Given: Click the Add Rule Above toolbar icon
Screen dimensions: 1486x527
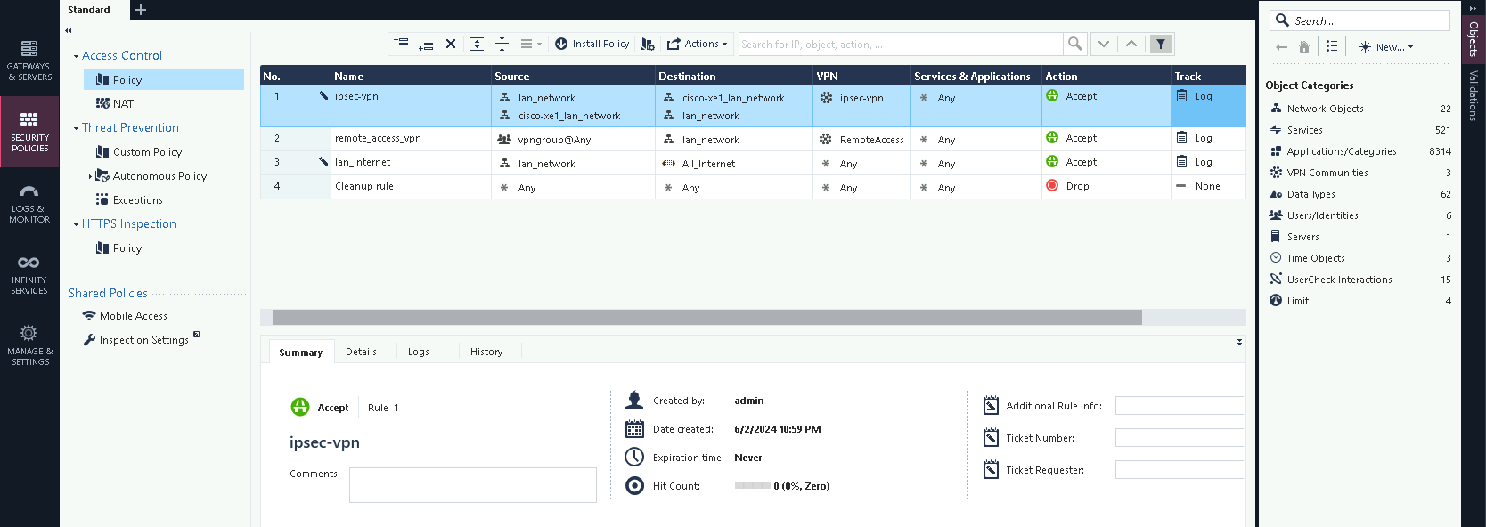Looking at the screenshot, I should coord(401,43).
